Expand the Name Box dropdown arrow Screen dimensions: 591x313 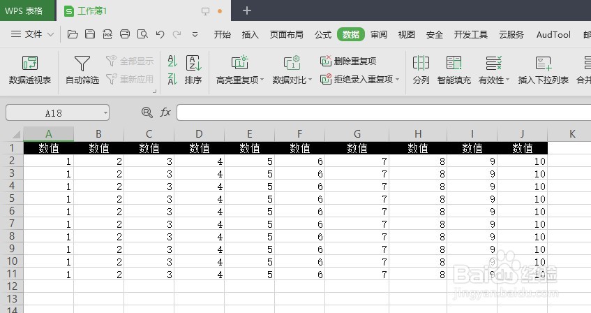click(x=105, y=112)
